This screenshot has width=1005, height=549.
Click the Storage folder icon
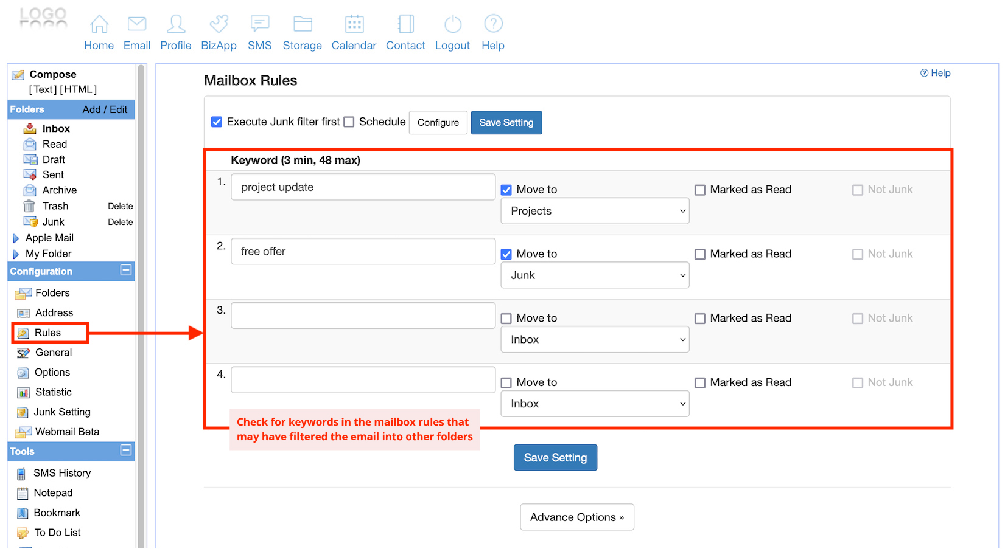tap(303, 24)
